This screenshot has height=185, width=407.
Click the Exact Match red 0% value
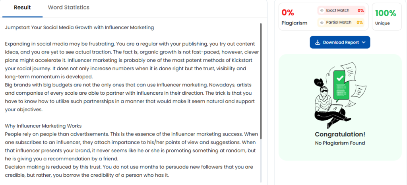[360, 11]
